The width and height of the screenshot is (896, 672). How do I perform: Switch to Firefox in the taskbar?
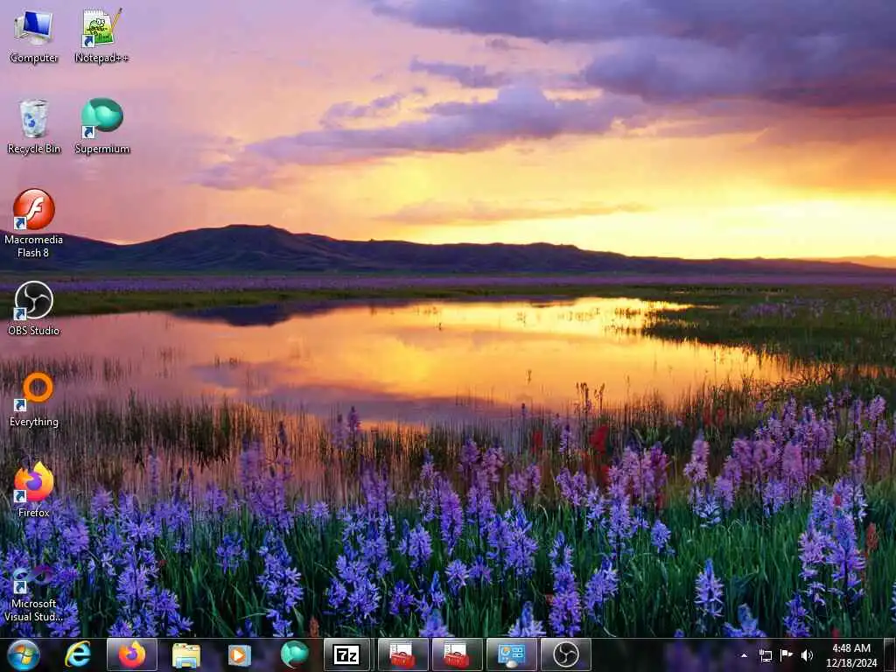(132, 654)
